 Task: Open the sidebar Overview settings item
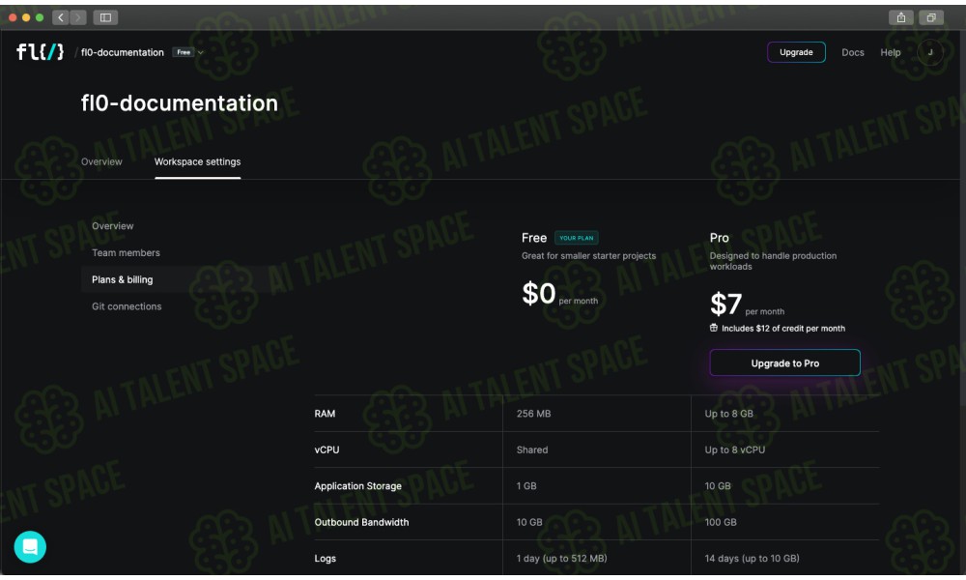tap(112, 225)
